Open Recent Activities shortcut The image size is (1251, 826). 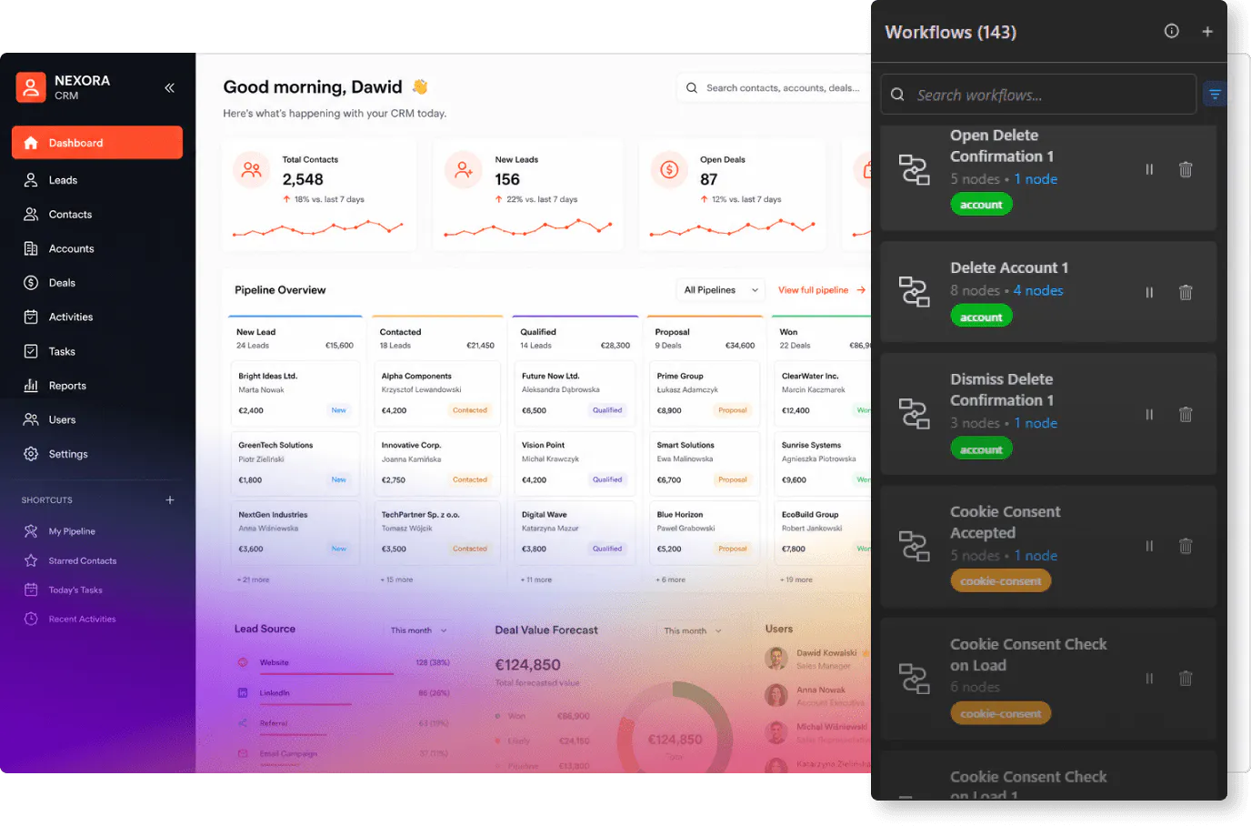click(82, 619)
